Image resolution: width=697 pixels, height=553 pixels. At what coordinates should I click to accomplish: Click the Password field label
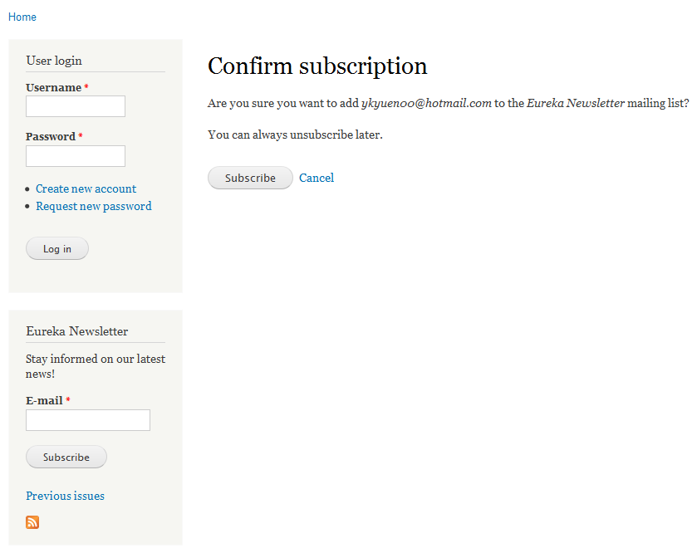pyautogui.click(x=50, y=136)
